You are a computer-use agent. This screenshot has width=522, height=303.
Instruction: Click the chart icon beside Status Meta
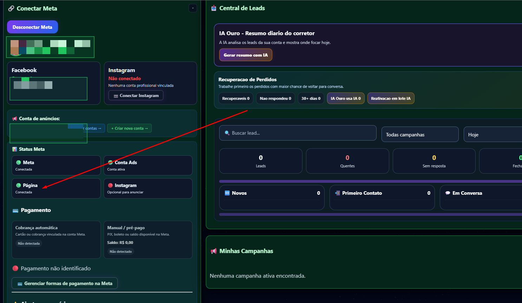click(15, 149)
